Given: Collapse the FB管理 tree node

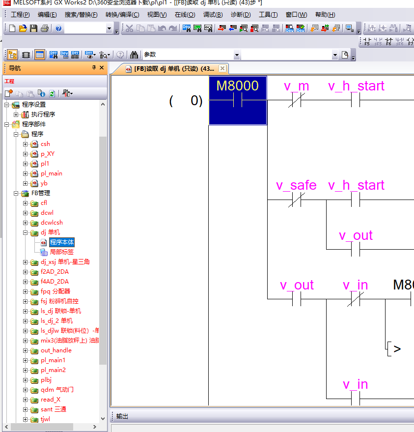Looking at the screenshot, I should coord(16,193).
